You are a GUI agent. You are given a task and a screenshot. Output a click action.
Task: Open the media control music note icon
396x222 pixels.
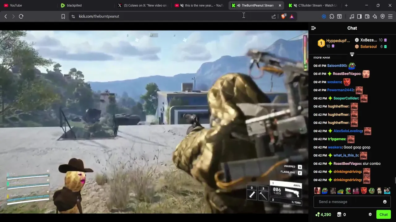point(352,16)
